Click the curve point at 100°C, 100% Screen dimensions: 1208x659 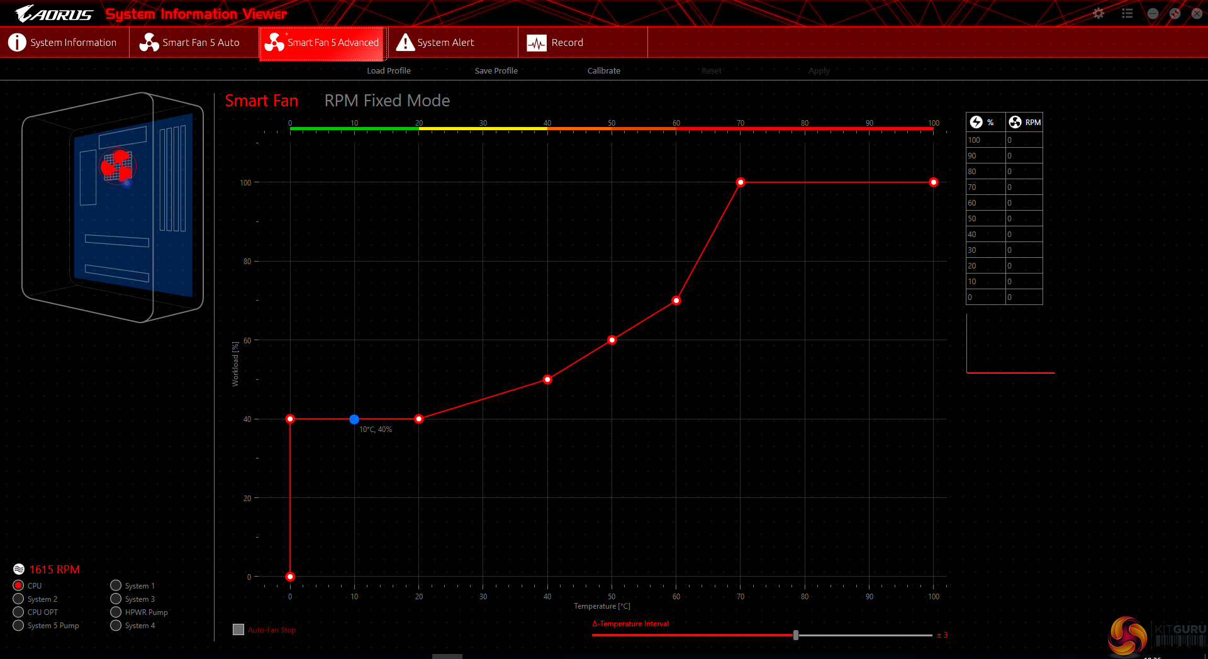(x=934, y=182)
